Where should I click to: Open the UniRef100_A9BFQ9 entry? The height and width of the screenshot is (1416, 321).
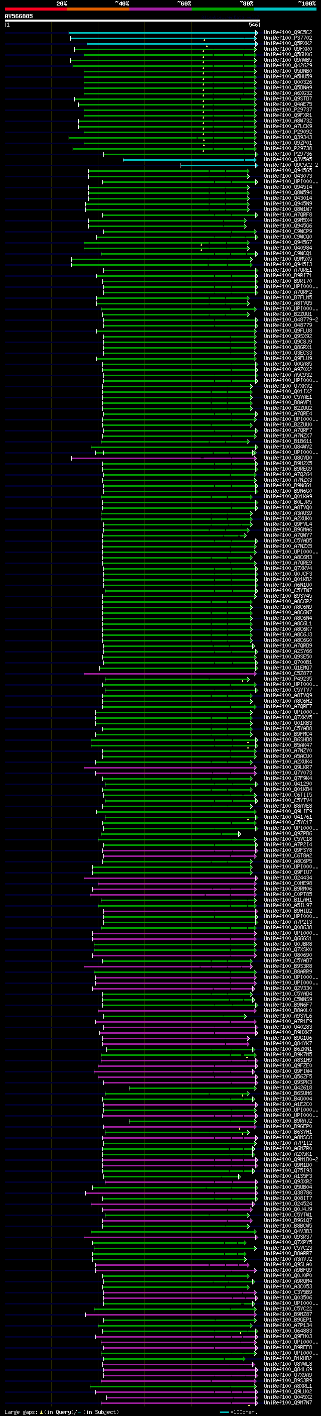point(288,1270)
